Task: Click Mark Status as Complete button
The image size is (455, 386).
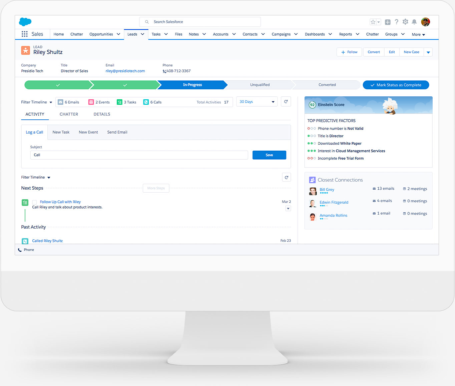Action: click(396, 85)
